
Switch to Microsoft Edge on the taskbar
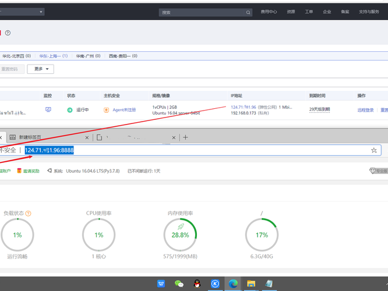(x=233, y=283)
